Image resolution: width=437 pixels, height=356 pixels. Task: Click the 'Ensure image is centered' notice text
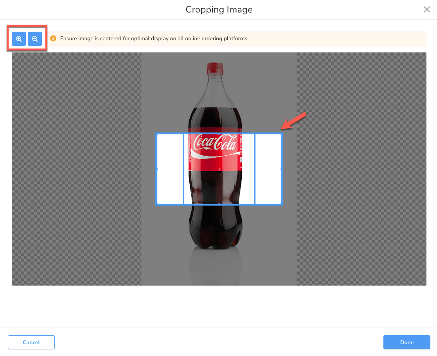pos(154,38)
